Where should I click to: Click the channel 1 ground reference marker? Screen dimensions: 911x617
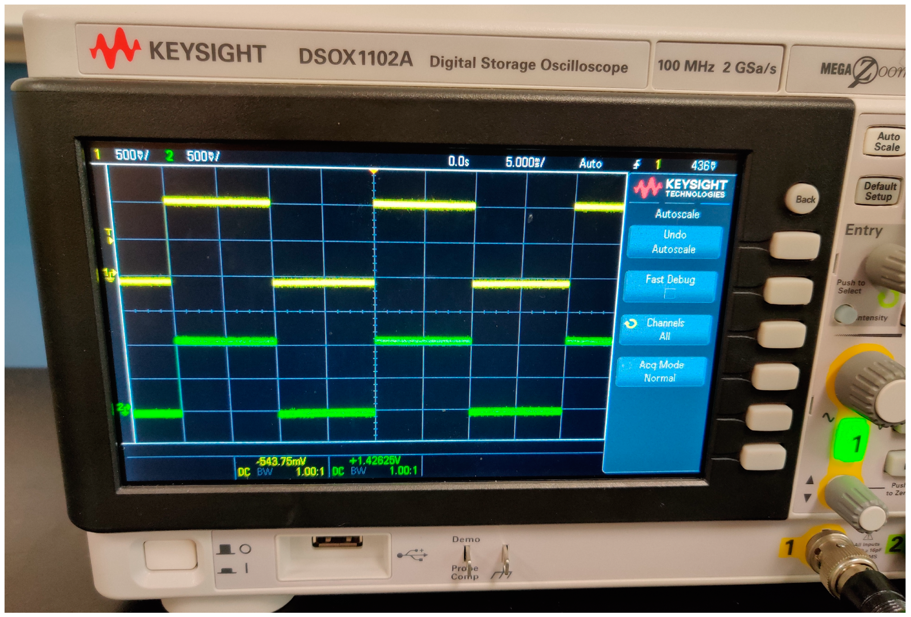pos(109,275)
